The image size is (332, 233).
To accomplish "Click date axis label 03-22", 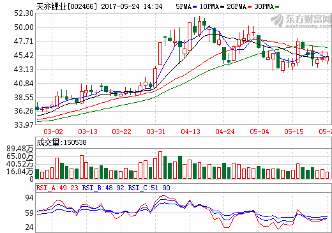I will pos(121,132).
